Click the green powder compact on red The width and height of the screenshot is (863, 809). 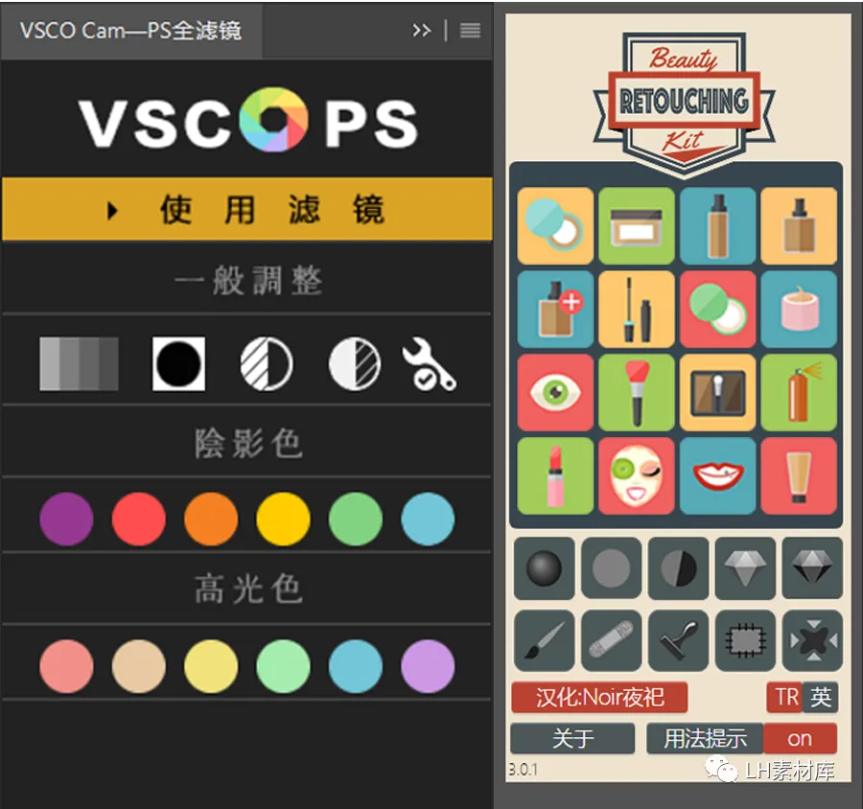click(x=717, y=310)
